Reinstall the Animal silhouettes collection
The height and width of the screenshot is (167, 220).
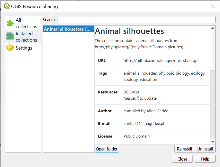pos(184,149)
